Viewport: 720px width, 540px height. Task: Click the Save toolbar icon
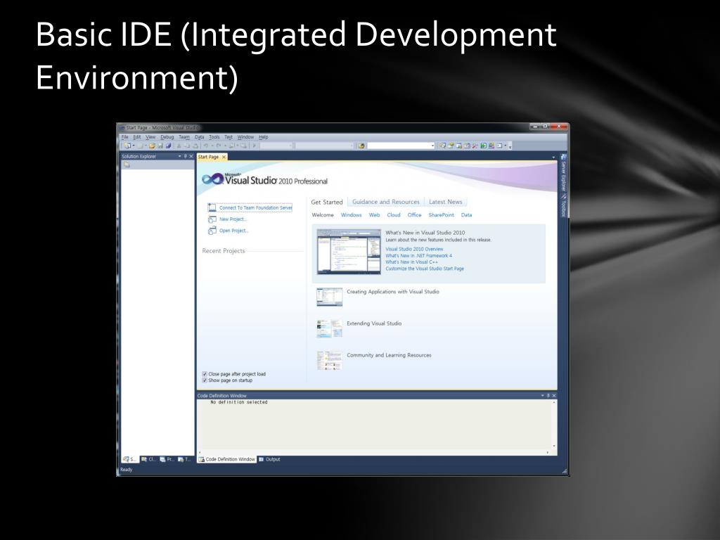pos(160,146)
